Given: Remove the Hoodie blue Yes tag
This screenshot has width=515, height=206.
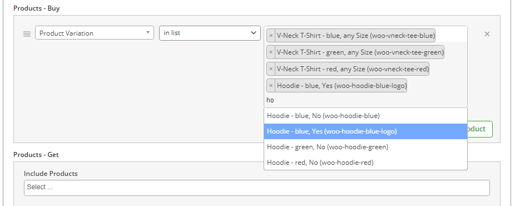Looking at the screenshot, I should click(271, 86).
